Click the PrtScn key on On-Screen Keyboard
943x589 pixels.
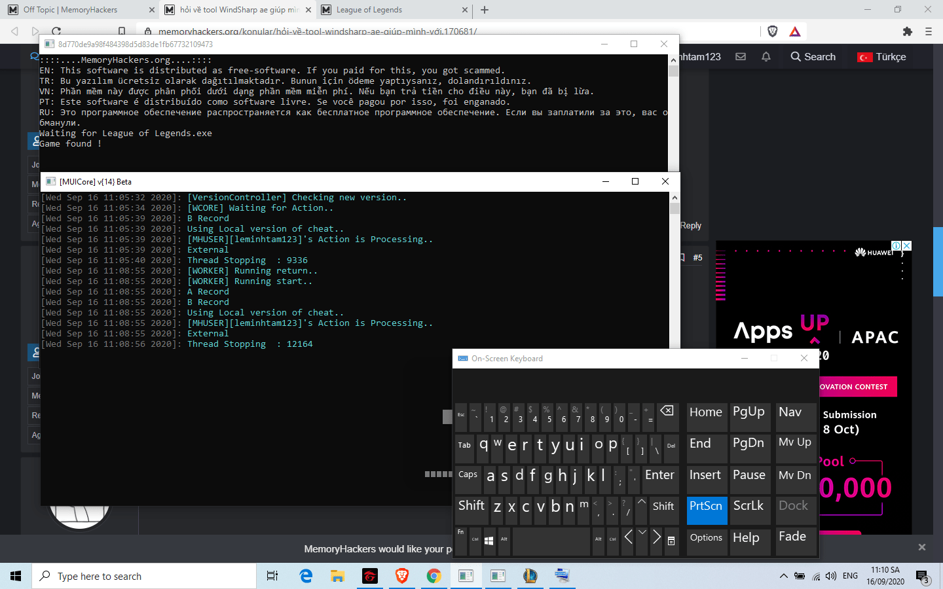click(707, 510)
